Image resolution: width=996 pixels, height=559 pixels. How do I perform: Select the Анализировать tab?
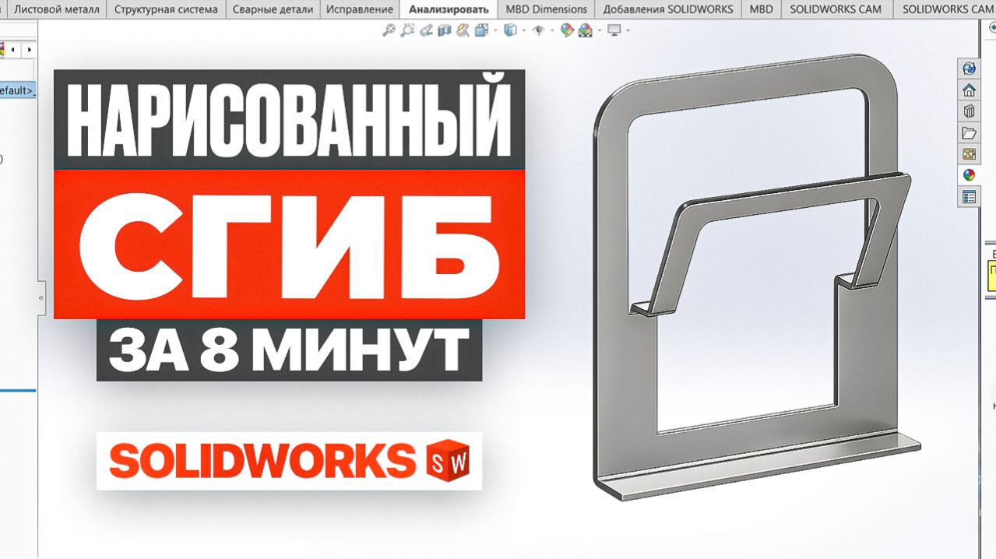pyautogui.click(x=448, y=9)
